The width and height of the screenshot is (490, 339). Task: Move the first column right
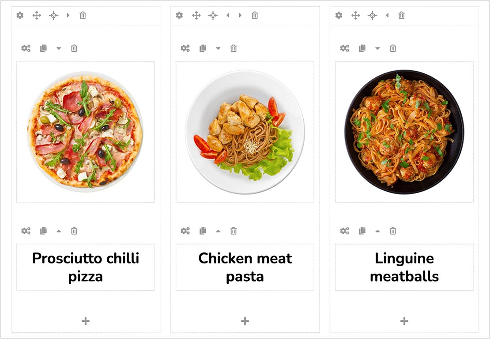(x=68, y=15)
